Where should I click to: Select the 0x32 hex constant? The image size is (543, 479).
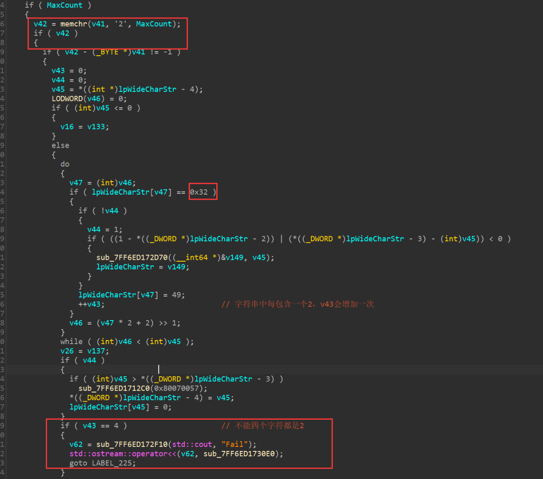[x=199, y=192]
